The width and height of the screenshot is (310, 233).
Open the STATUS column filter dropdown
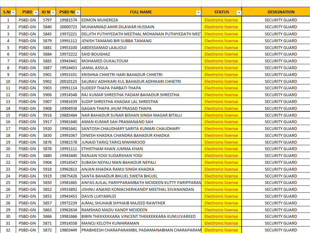click(238, 12)
